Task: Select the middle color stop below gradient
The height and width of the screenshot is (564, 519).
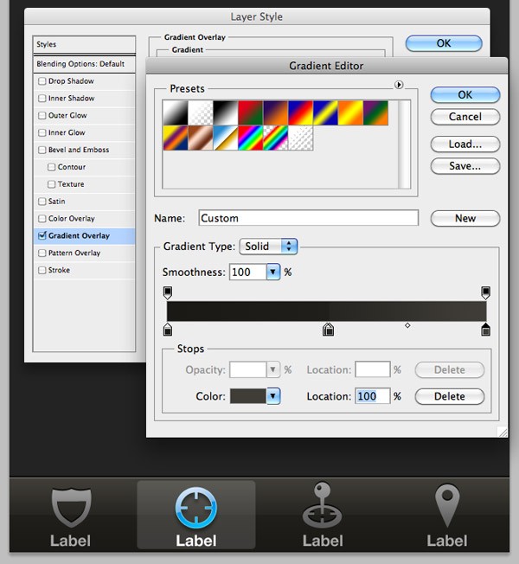Action: [x=328, y=329]
